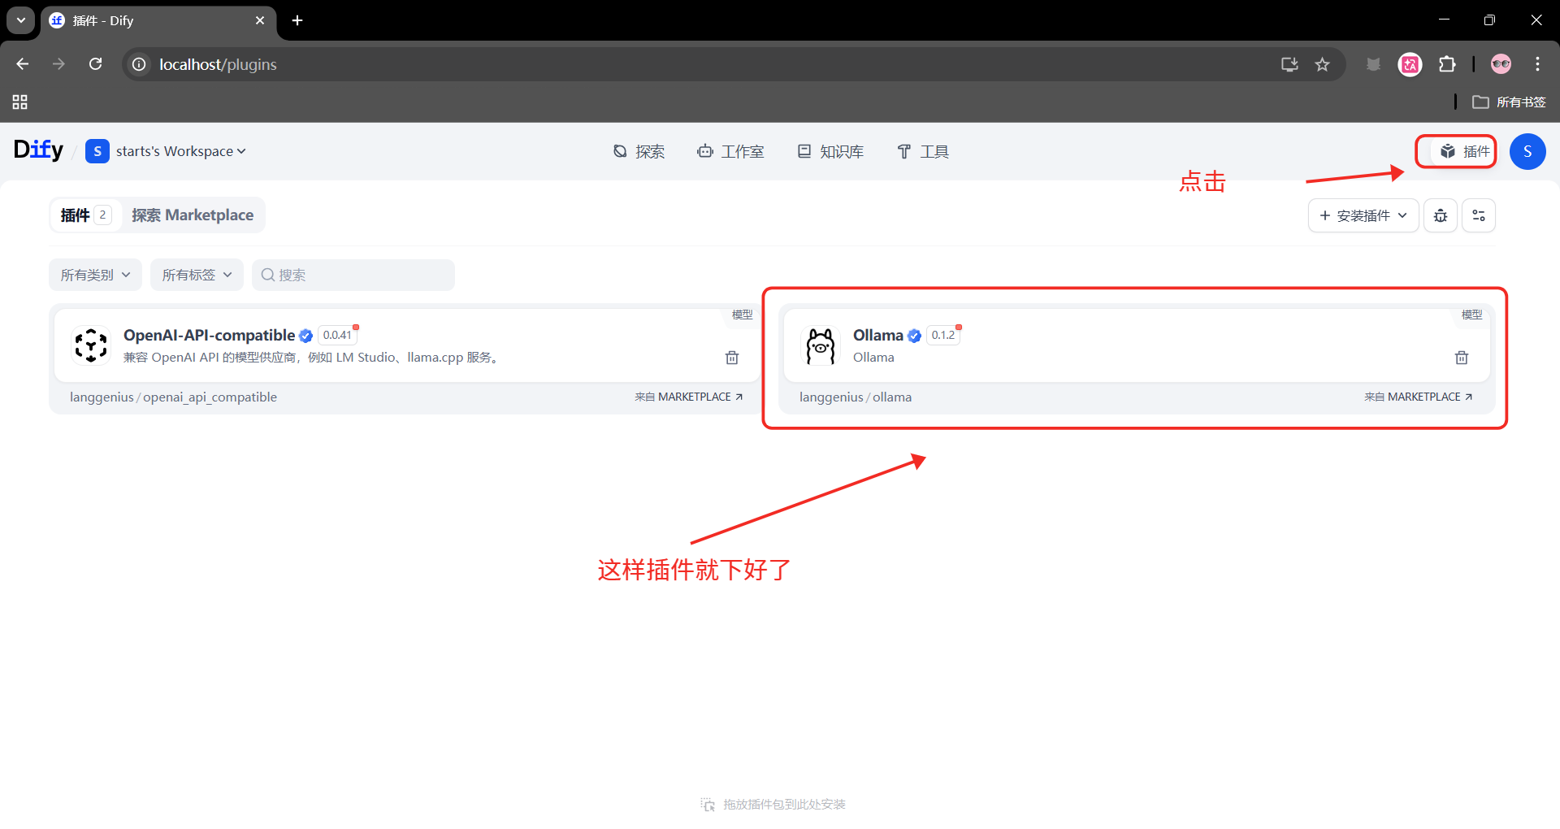1560x829 pixels.
Task: Expand the 所有标签 filter dropdown
Action: click(197, 275)
